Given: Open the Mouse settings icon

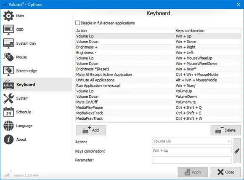Looking at the screenshot, I should (8, 57).
